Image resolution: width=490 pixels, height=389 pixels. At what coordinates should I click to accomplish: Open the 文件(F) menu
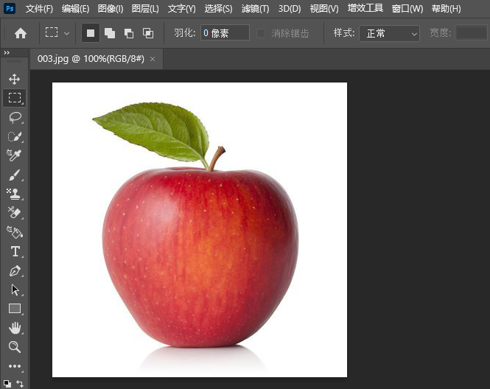(x=39, y=8)
